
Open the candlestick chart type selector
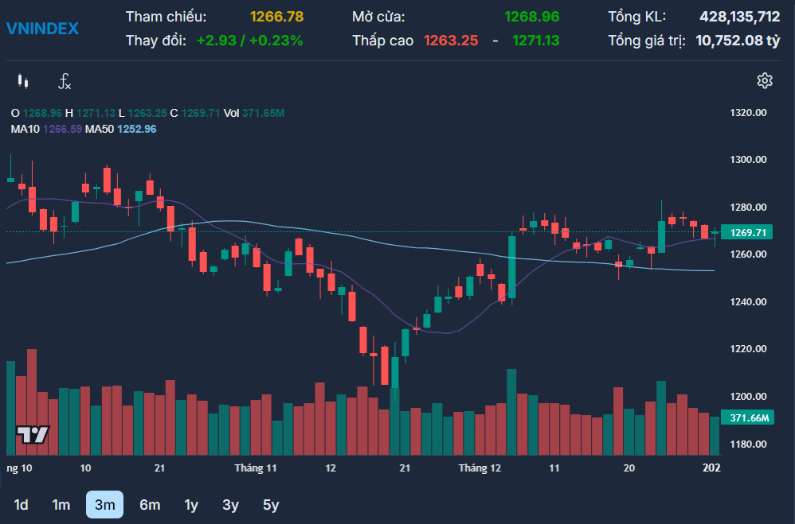coord(22,81)
